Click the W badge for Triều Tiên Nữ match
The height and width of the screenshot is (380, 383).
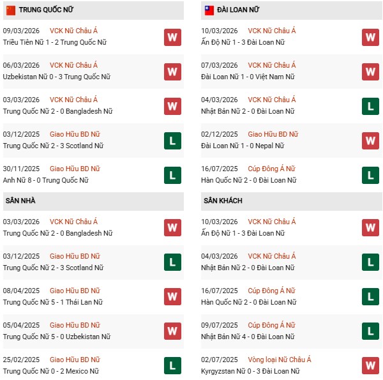(172, 37)
